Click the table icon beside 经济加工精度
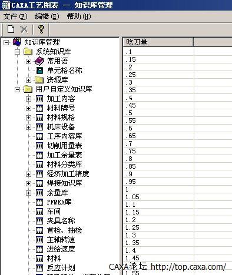 click(x=39, y=174)
